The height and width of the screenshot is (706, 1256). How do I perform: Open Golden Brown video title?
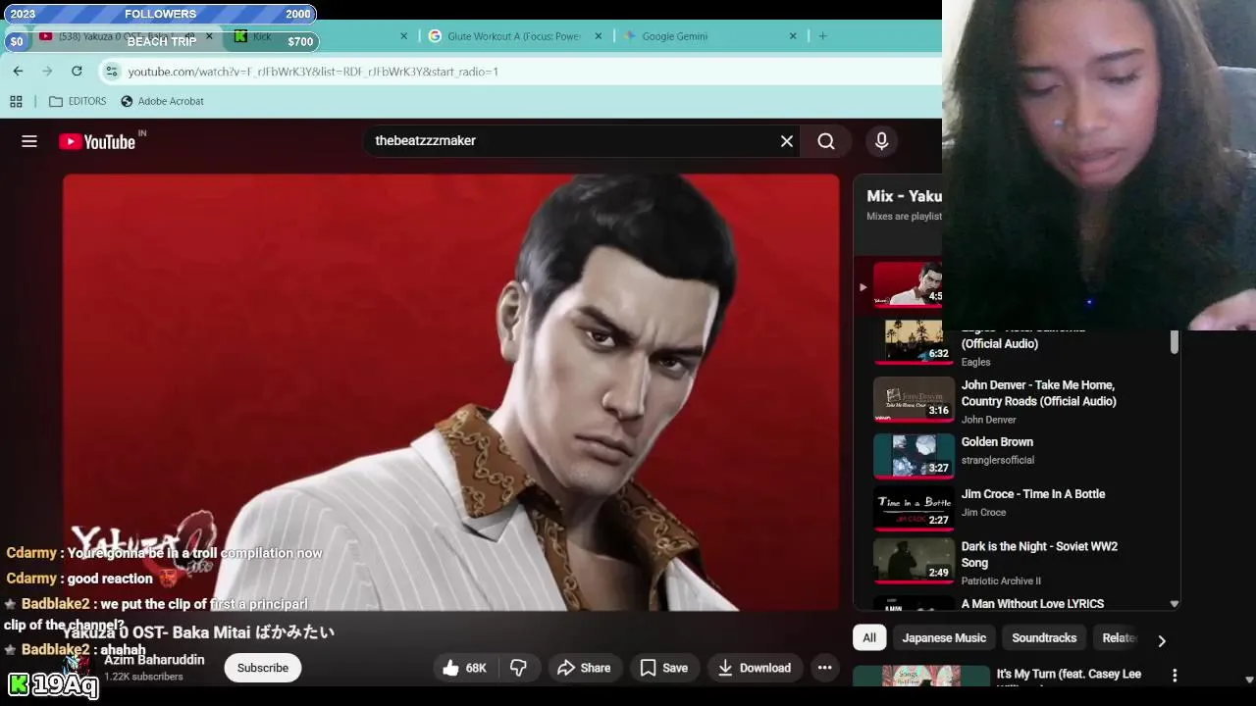point(997,442)
